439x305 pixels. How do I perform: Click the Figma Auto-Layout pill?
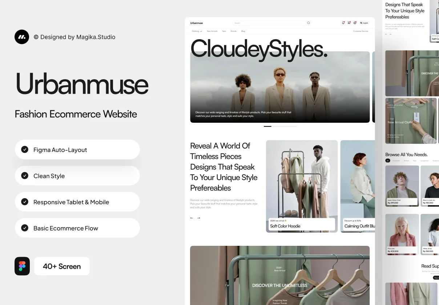tap(77, 150)
